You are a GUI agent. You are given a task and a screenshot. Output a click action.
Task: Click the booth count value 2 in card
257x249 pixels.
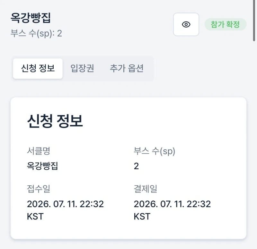(x=136, y=166)
